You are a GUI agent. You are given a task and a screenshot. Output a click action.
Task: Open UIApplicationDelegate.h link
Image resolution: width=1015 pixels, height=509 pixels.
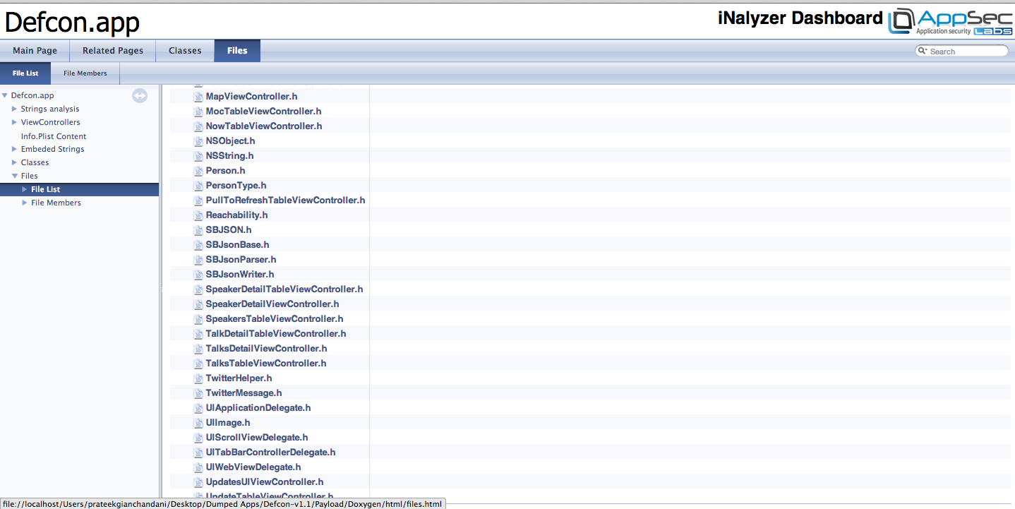click(258, 408)
